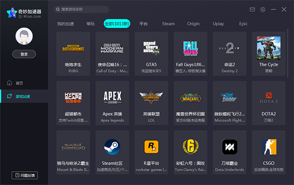Switch to 我的加速 tab
The image size is (294, 185).
(x=66, y=24)
